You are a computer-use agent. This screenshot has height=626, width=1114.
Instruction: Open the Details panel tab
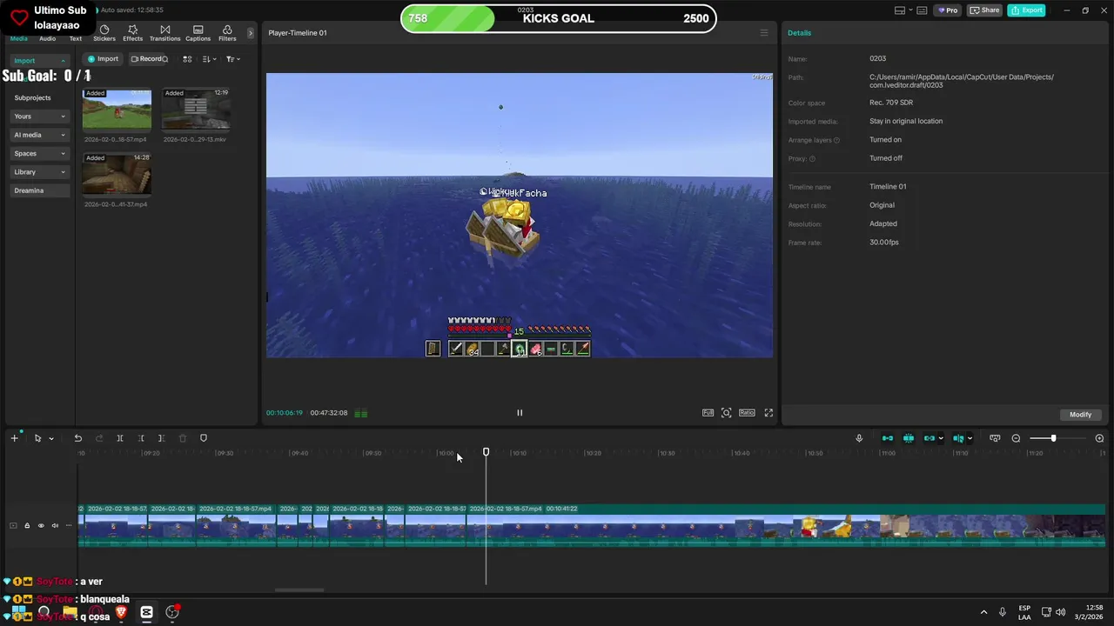pos(799,33)
